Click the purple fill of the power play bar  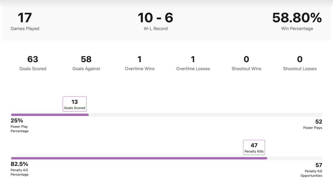[49, 115]
